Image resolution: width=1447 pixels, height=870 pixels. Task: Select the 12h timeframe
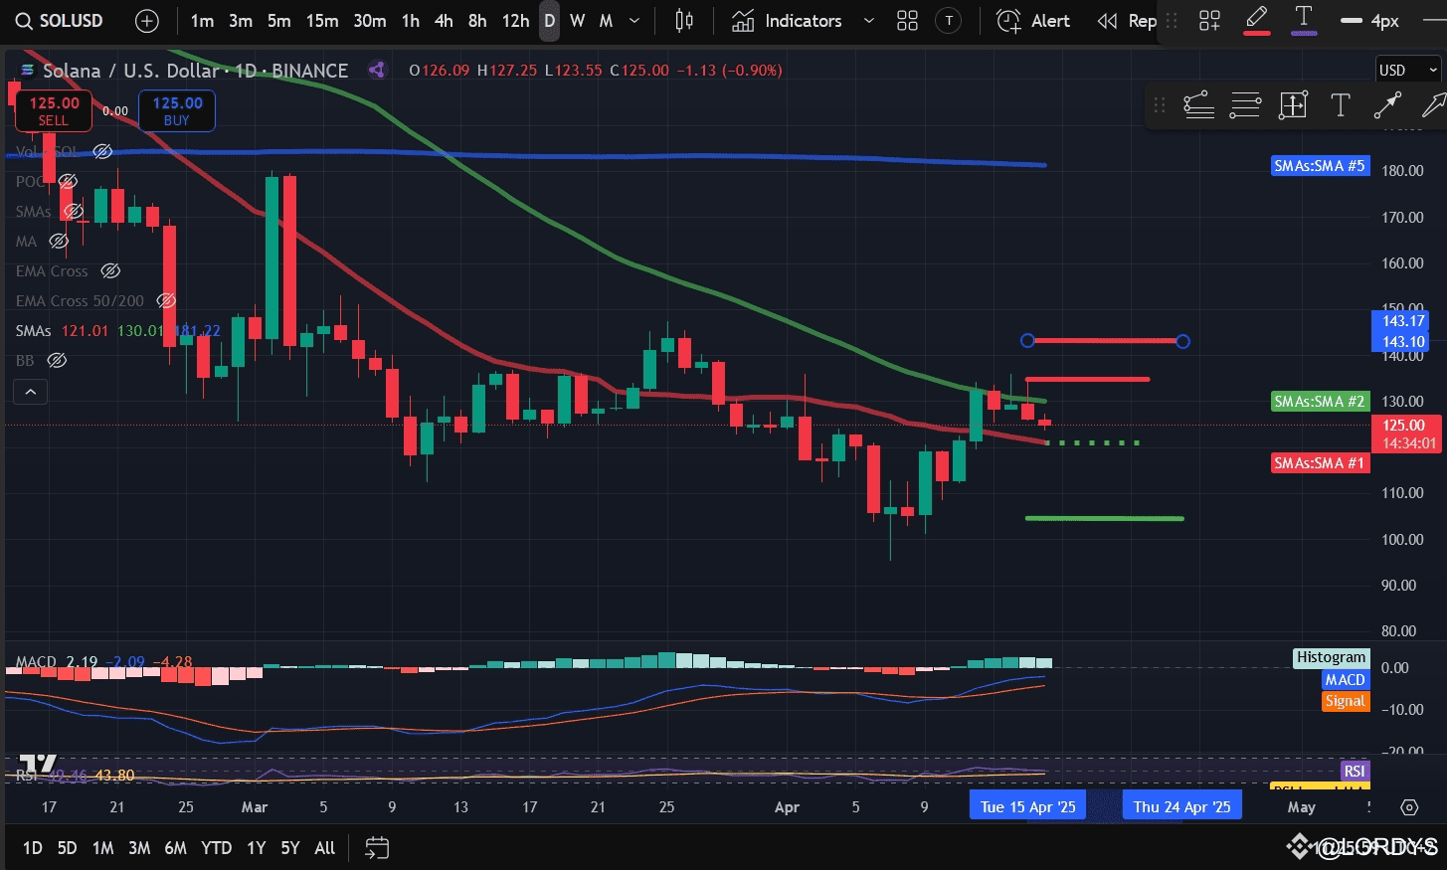515,21
